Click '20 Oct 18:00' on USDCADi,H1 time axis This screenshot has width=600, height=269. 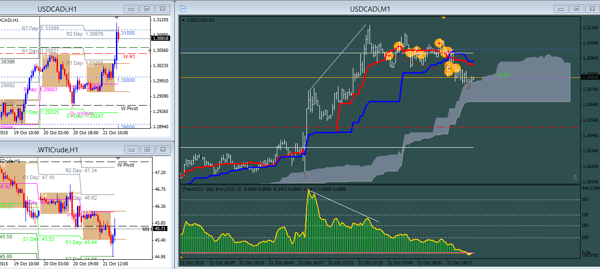(x=85, y=133)
